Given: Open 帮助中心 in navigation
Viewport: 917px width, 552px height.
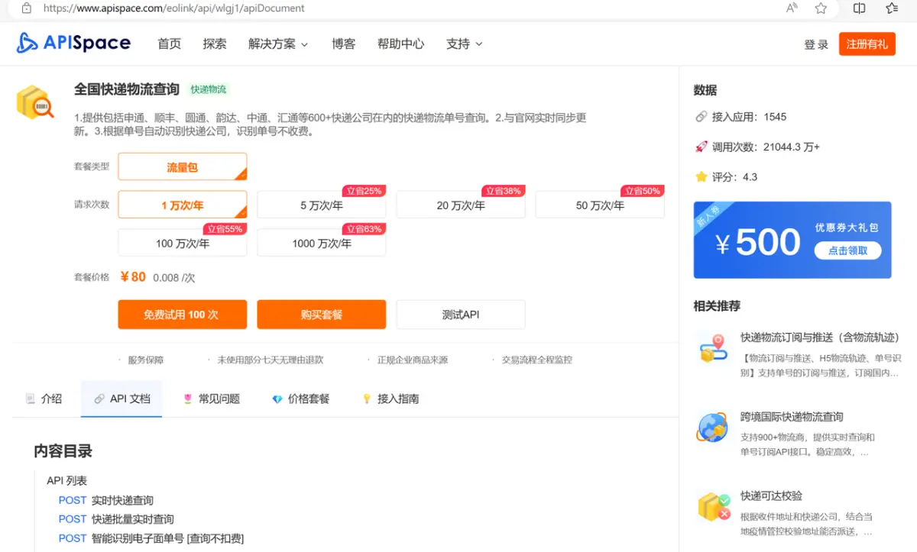Looking at the screenshot, I should click(400, 44).
